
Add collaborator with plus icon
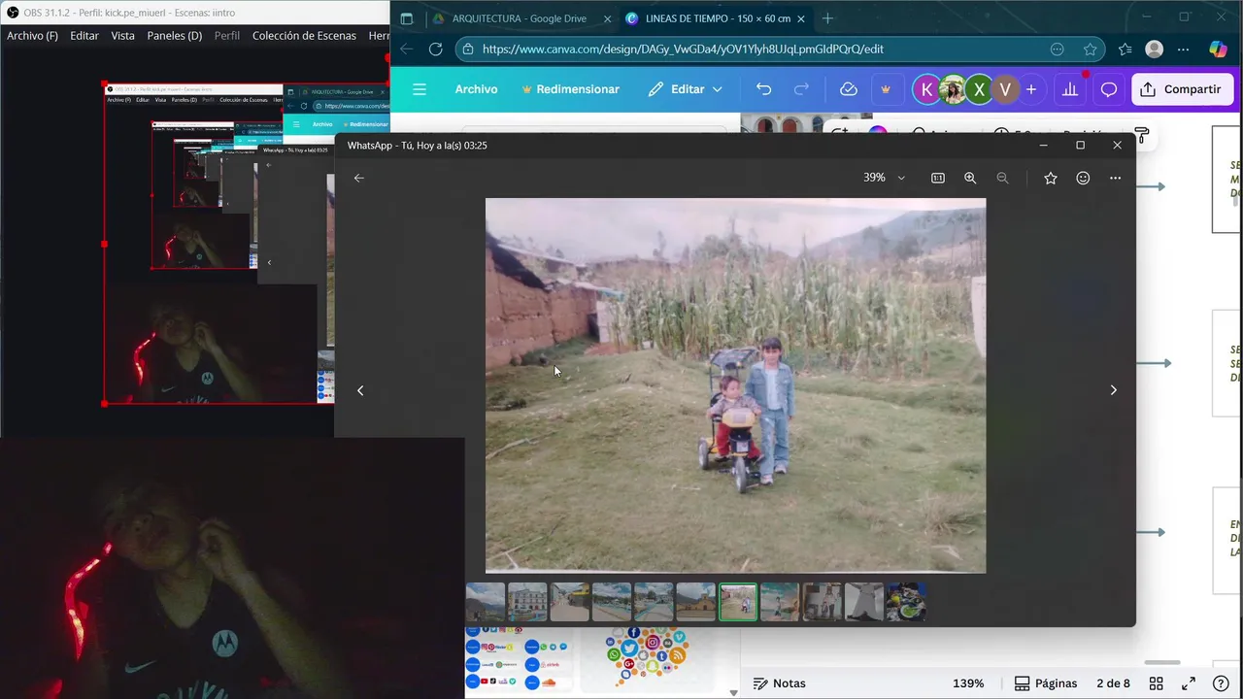tap(1031, 89)
